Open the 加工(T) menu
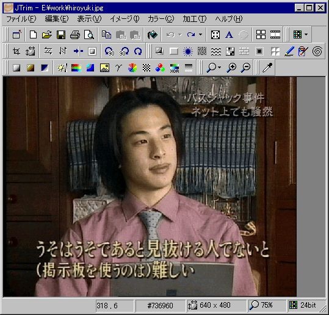Screen dimensions: 329x315 (x=195, y=19)
